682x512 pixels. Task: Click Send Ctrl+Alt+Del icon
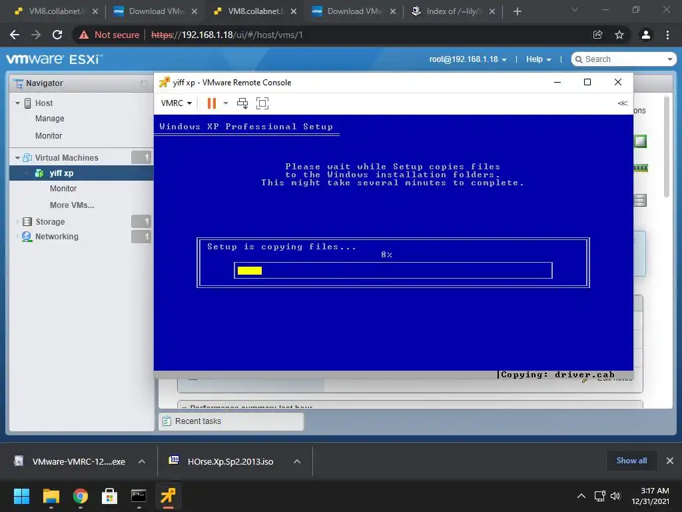pos(242,103)
